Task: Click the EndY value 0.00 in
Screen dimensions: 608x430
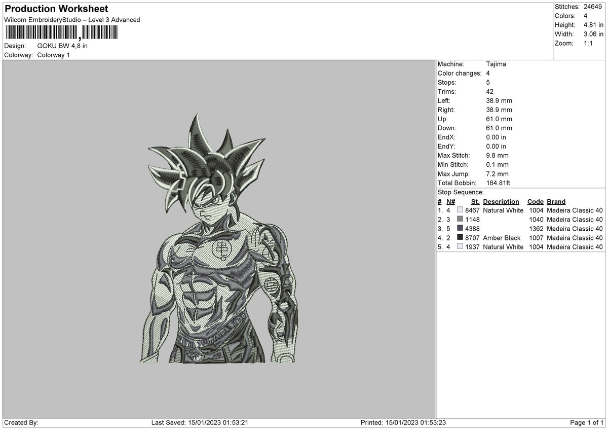Action: tap(496, 146)
